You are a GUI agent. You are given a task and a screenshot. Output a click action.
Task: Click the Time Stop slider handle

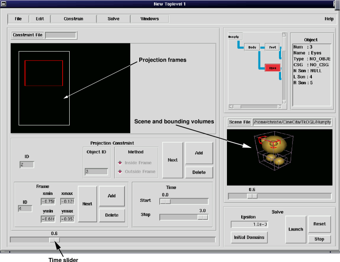202,217
